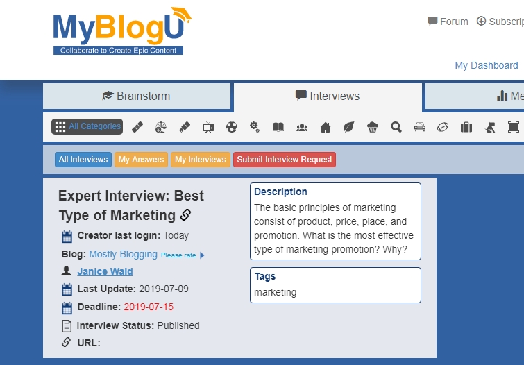Select the group of people category icon
This screenshot has height=365, width=524.
tap(302, 128)
